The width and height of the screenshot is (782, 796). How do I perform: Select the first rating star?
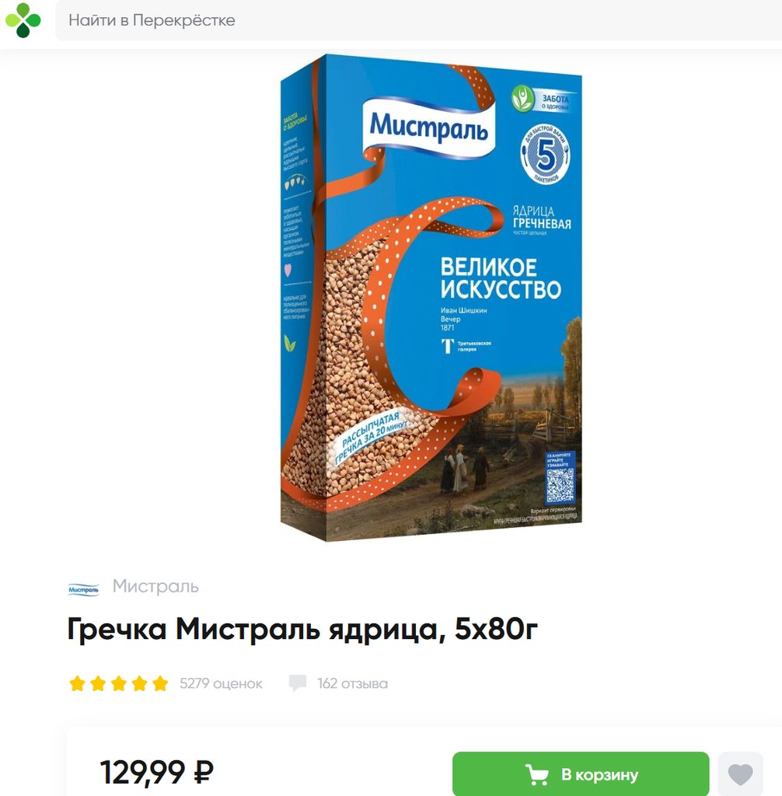coord(77,683)
